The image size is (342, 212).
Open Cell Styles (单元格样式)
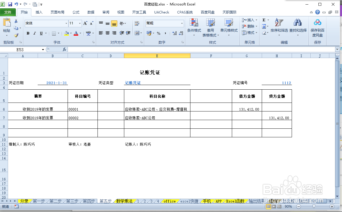[x=229, y=27]
